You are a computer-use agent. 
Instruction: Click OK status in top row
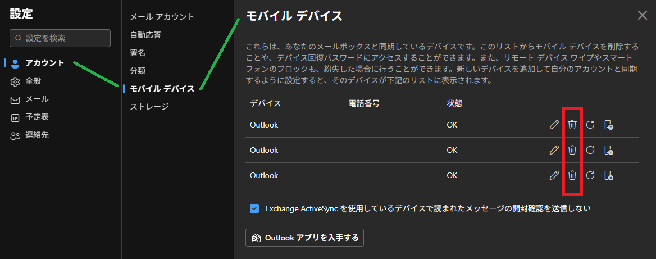(452, 125)
